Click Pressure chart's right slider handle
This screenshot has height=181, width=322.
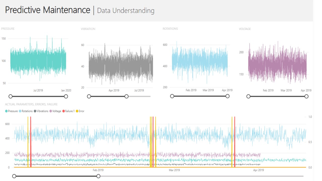click(66, 96)
